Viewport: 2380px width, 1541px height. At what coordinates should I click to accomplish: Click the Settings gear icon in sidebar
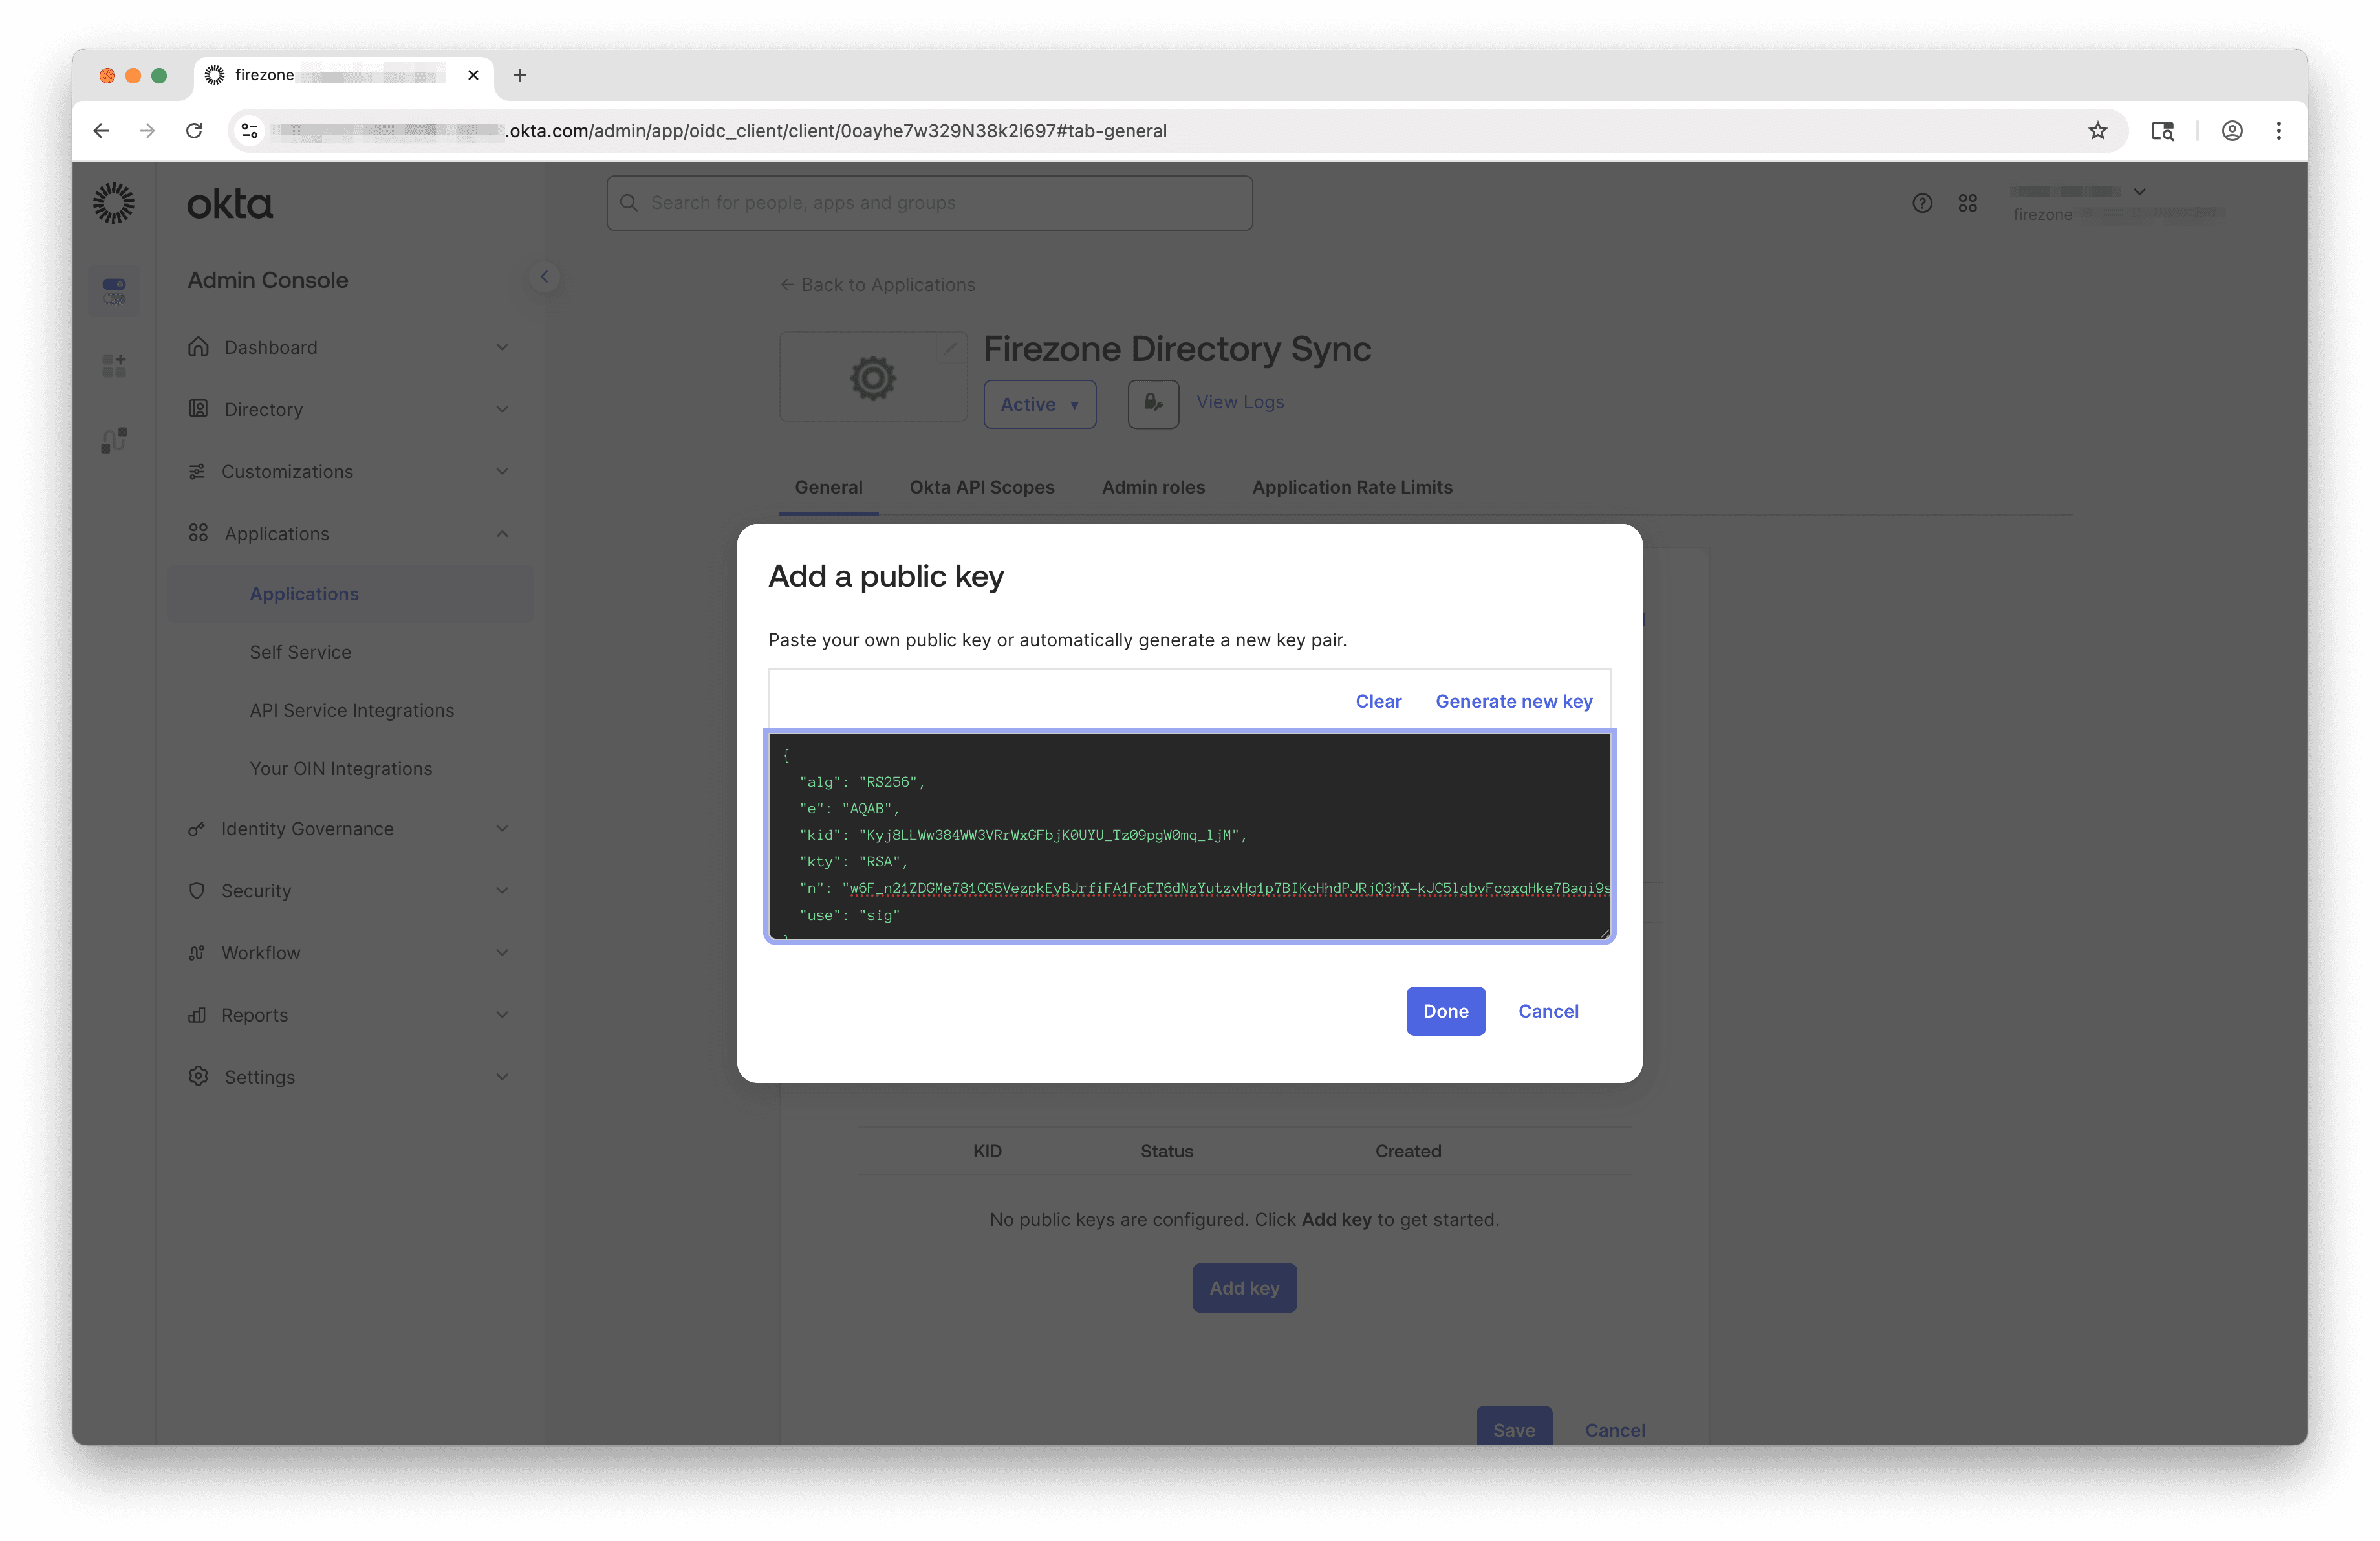point(198,1076)
